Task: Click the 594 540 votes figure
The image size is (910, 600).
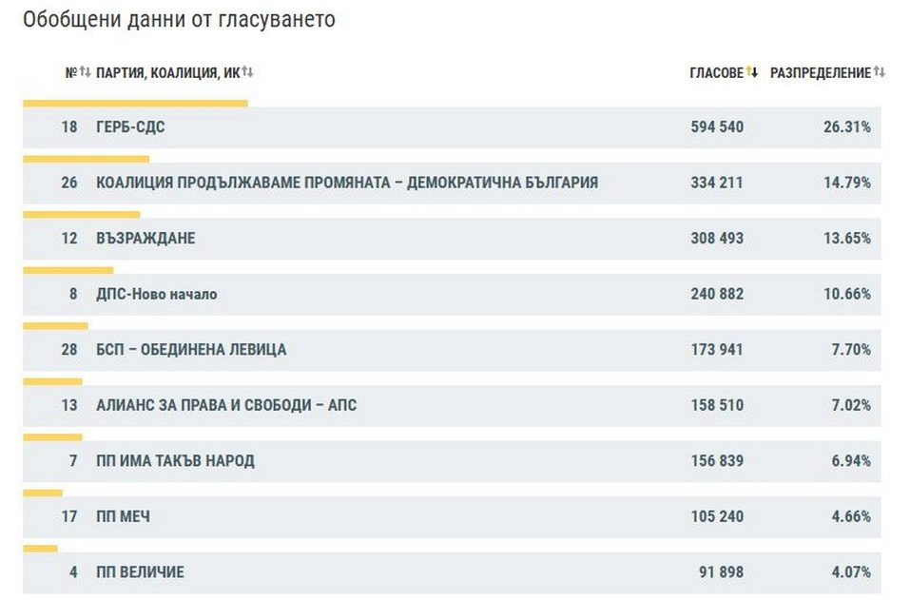Action: click(x=717, y=127)
